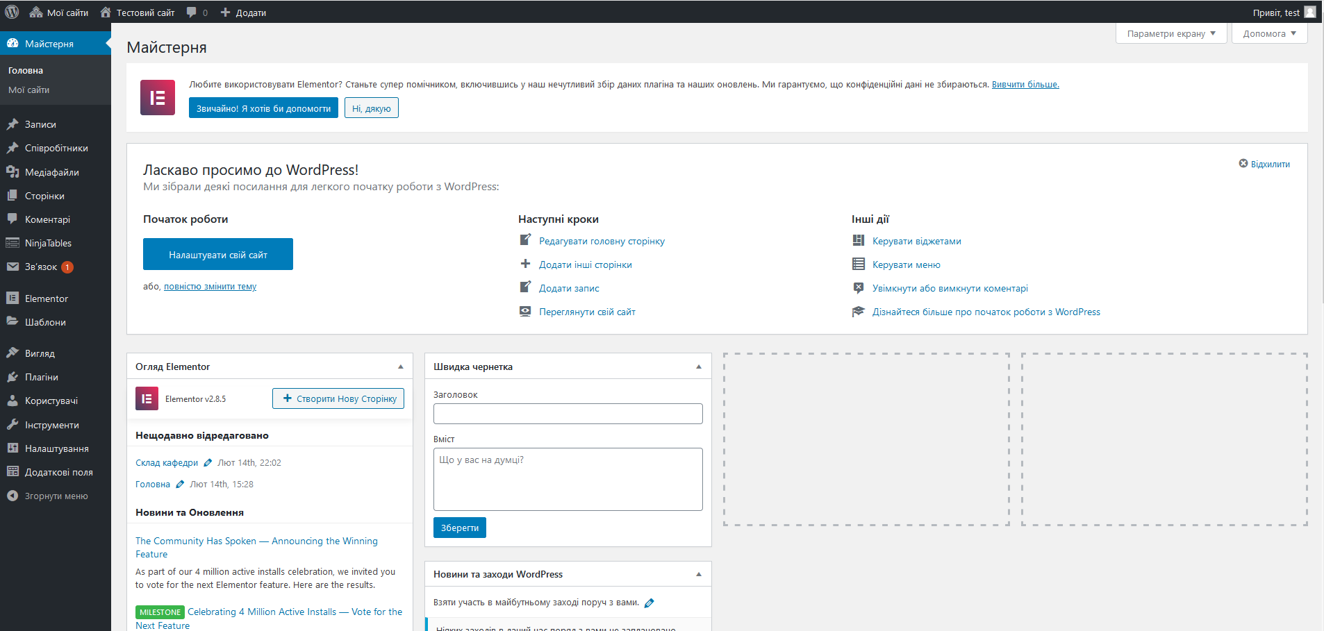Open Переглянути свій сайт link
Viewport: 1324px width, 631px height.
587,312
